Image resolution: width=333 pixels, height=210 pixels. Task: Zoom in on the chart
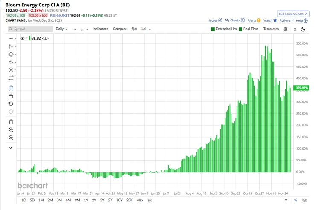(x=11, y=129)
